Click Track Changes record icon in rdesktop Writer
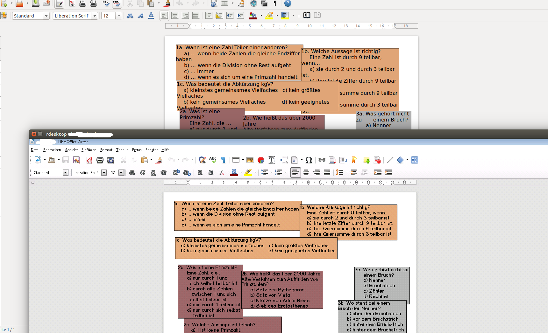The height and width of the screenshot is (333, 548). 377,160
